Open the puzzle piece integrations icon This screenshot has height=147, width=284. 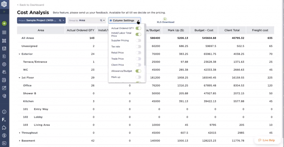(x=4, y=128)
